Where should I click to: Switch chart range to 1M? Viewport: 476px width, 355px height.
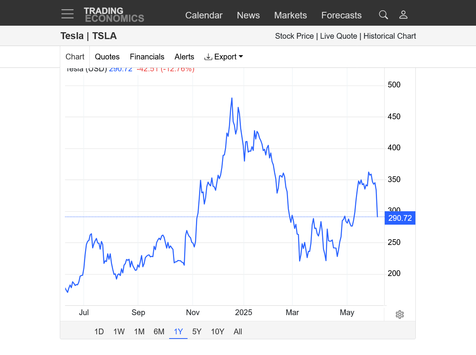point(139,332)
